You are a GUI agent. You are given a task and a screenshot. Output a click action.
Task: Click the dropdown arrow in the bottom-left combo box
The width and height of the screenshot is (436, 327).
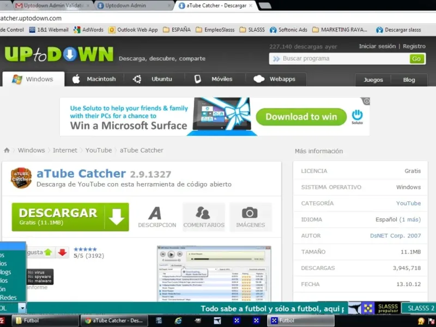click(22, 308)
